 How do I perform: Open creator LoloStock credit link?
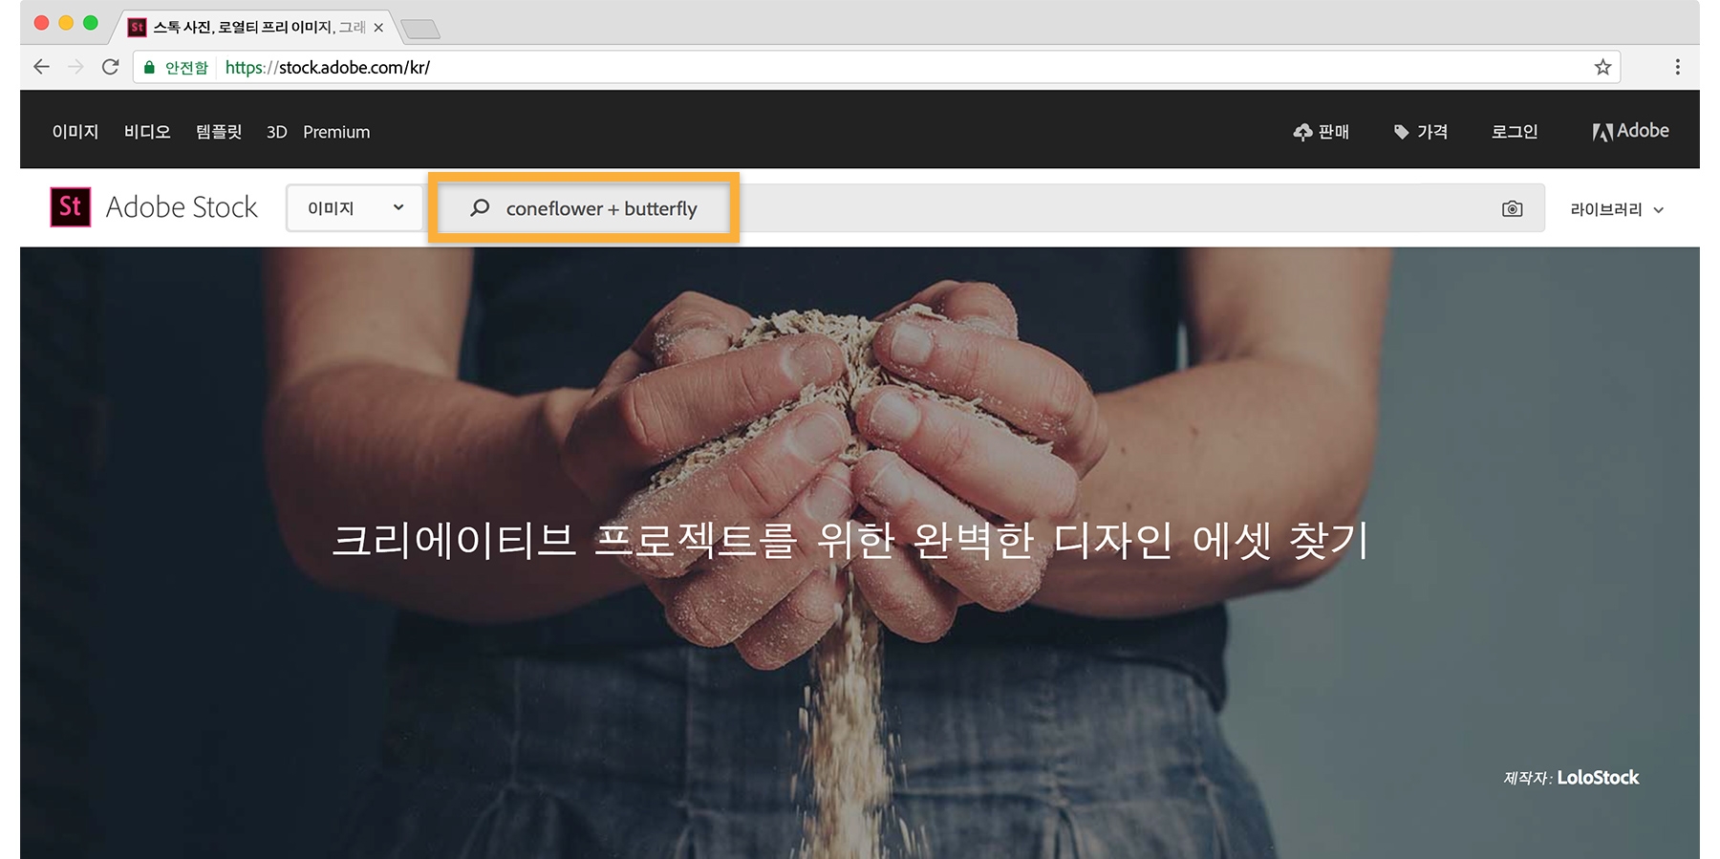[1598, 778]
